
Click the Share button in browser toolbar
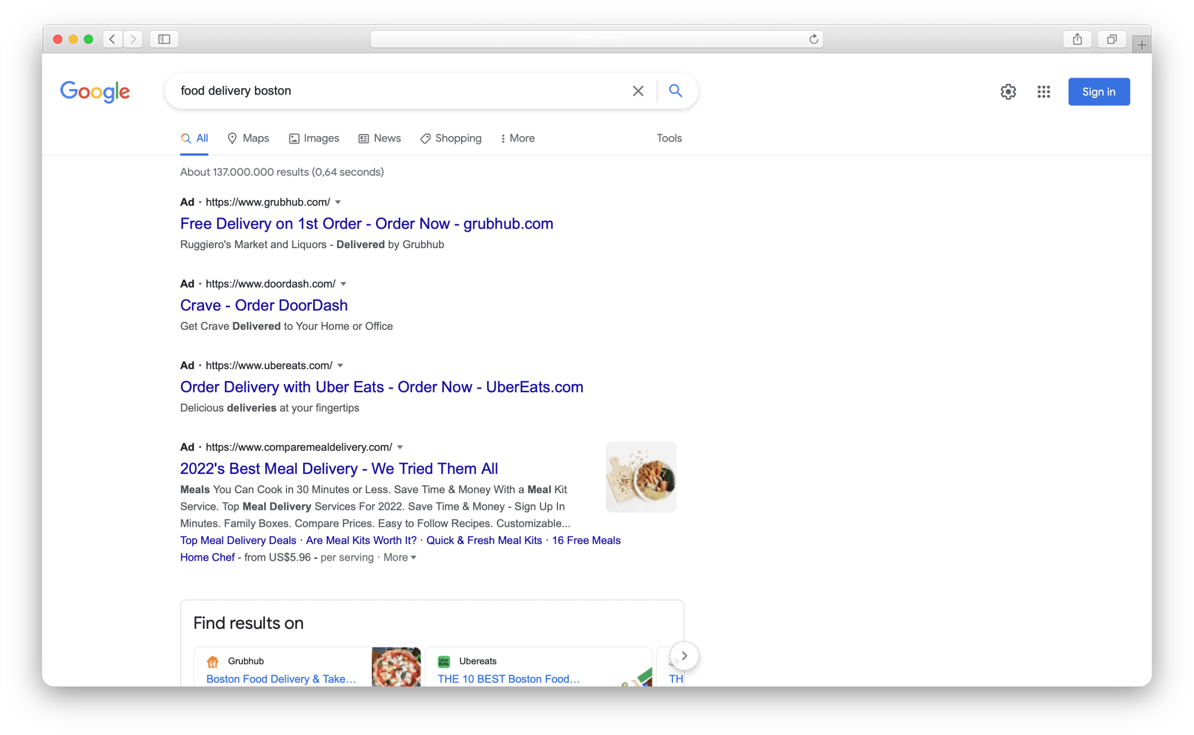coord(1077,39)
